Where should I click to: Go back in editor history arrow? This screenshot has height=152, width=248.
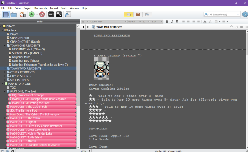coord(83,27)
